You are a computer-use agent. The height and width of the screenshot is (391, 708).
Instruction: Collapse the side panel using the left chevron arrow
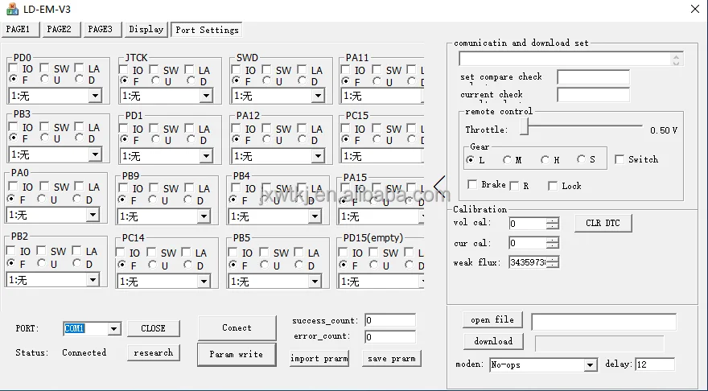pyautogui.click(x=439, y=187)
